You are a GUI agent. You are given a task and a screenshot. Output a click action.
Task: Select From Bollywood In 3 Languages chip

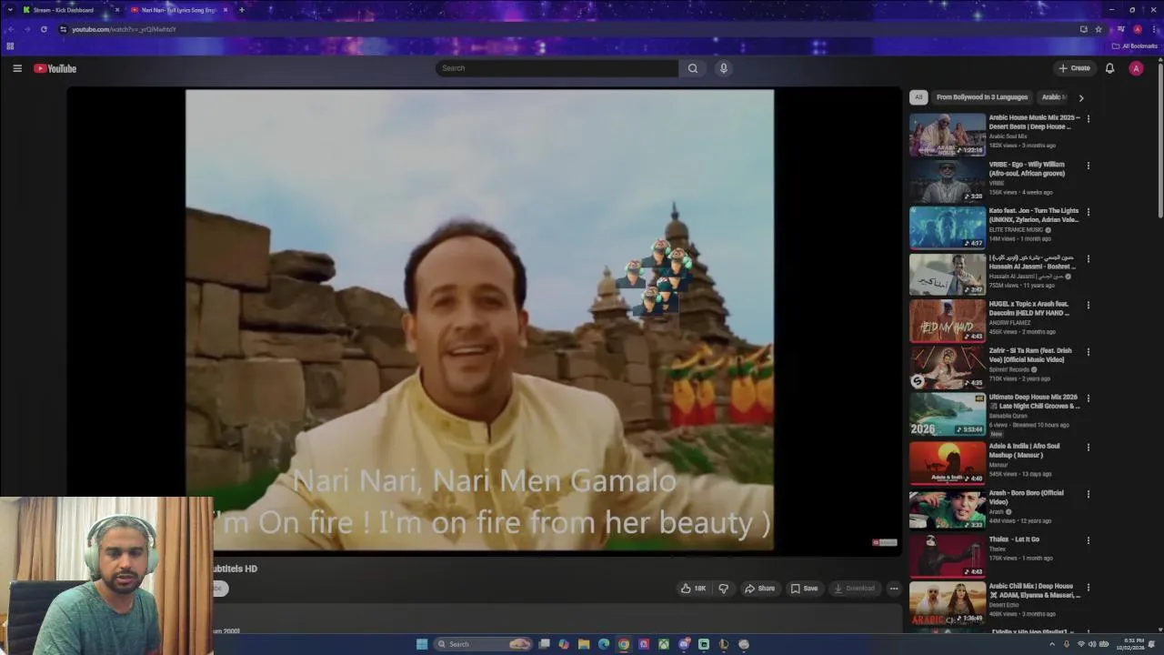(982, 97)
